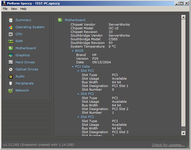Click the Southbridge Vendor ServerWorks value
This screenshot has width=191, height=150.
pos(119,35)
